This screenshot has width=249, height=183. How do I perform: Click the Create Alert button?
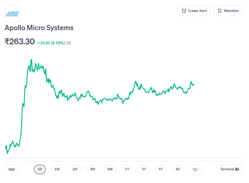194,11
